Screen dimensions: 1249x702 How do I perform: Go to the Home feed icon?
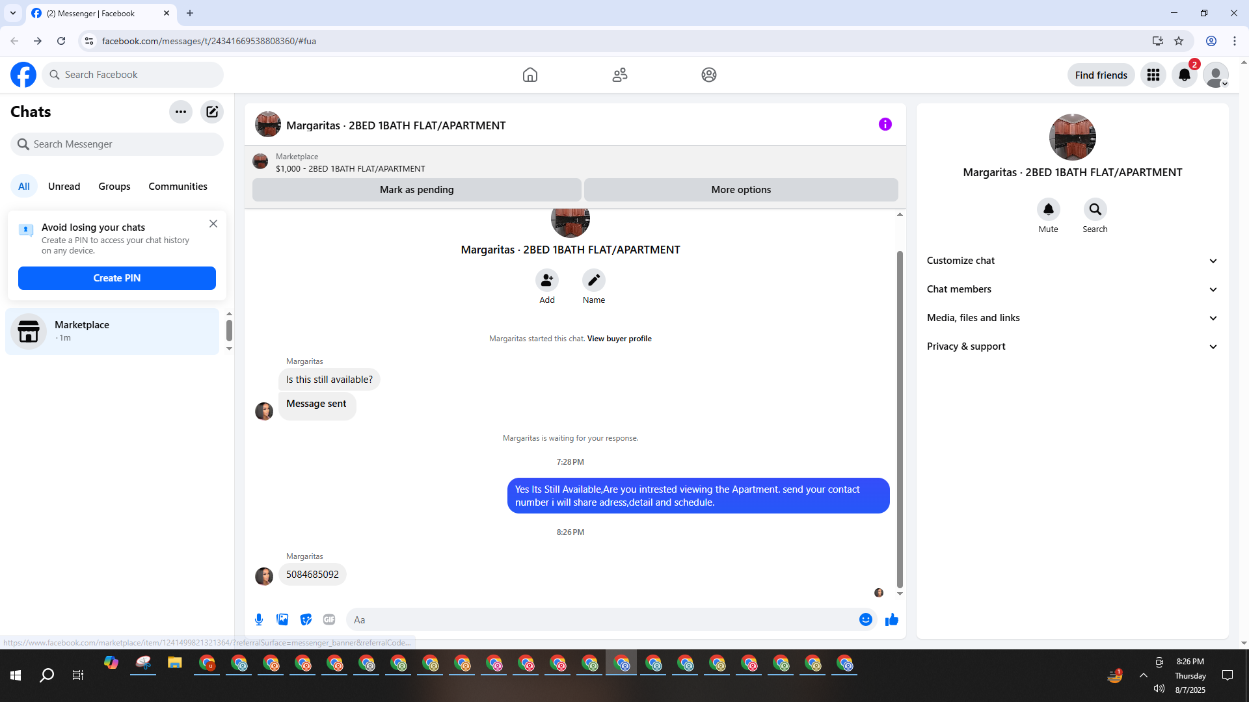530,75
